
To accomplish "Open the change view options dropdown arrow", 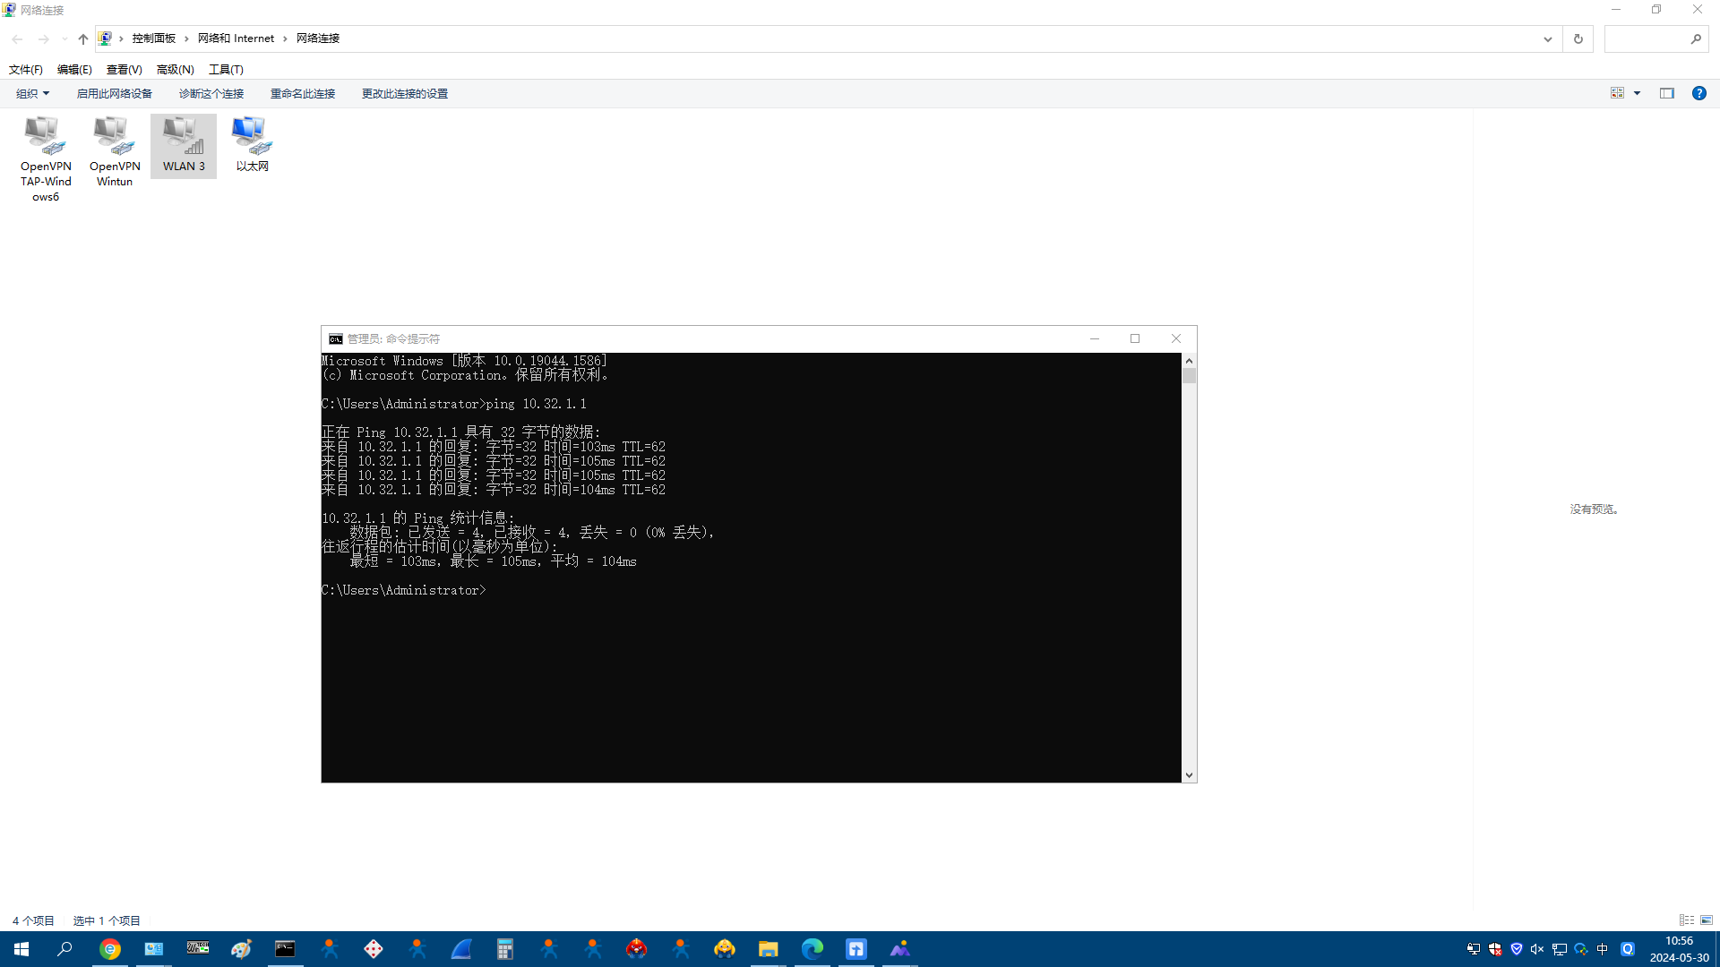I will 1637,93.
